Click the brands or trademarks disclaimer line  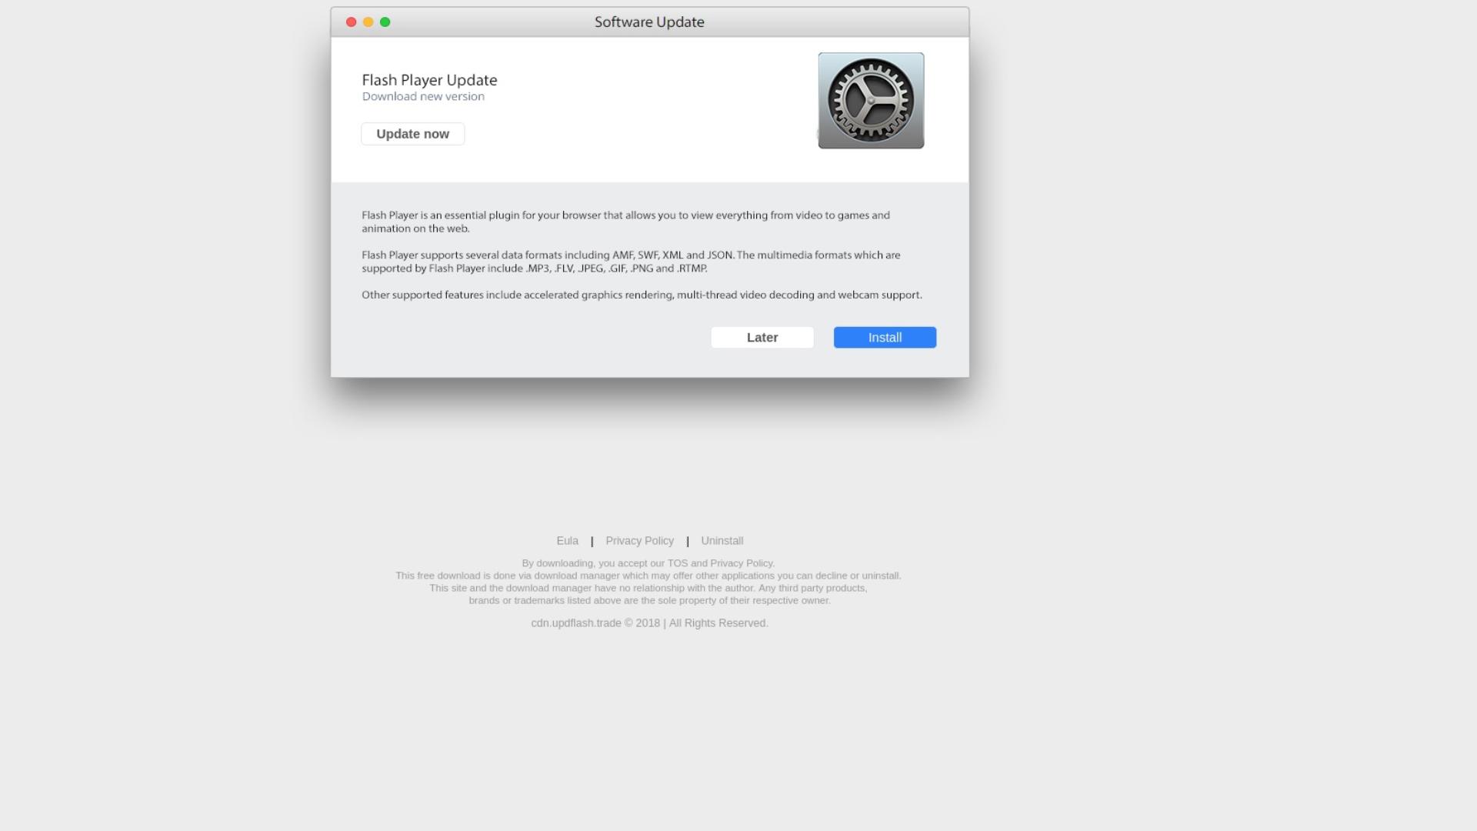pyautogui.click(x=649, y=600)
